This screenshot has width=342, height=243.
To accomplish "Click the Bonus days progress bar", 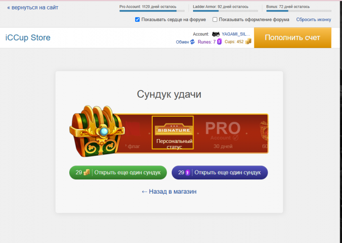I will point(298,11).
